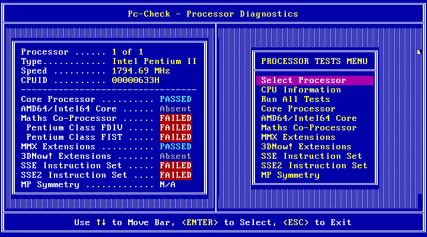Click FAILED status beside Maths Co-Processor

(x=176, y=118)
